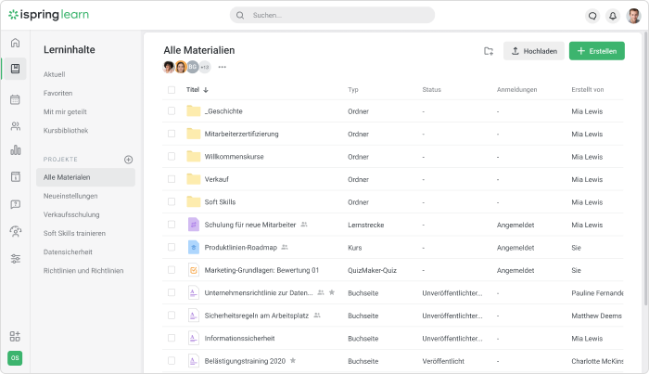Click the notification bell icon
This screenshot has height=374, width=649.
coord(613,16)
